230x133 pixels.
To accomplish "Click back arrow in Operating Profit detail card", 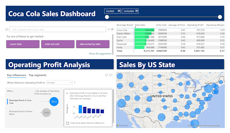I will click(x=67, y=93).
